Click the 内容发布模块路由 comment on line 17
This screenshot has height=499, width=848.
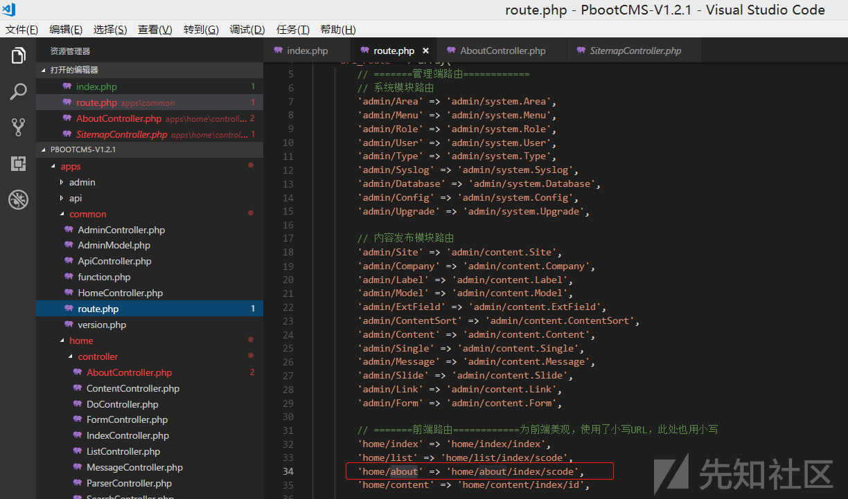click(x=405, y=238)
